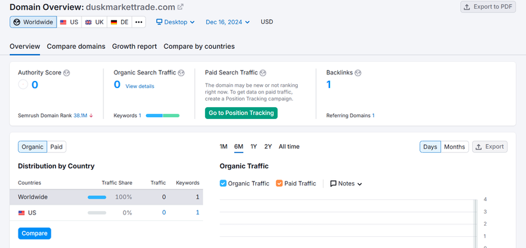Screen dimensions: 526x248
Task: Open View details link for organic traffic
Action: pos(140,86)
